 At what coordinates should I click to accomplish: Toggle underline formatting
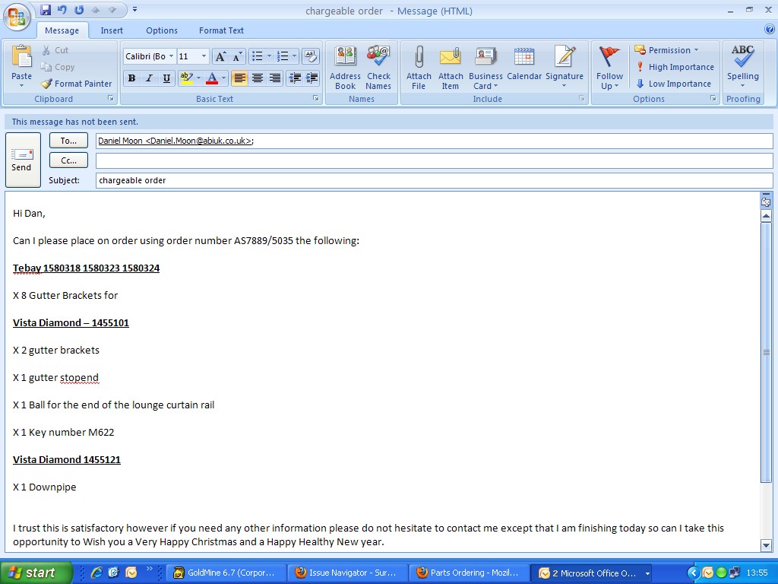tap(166, 78)
